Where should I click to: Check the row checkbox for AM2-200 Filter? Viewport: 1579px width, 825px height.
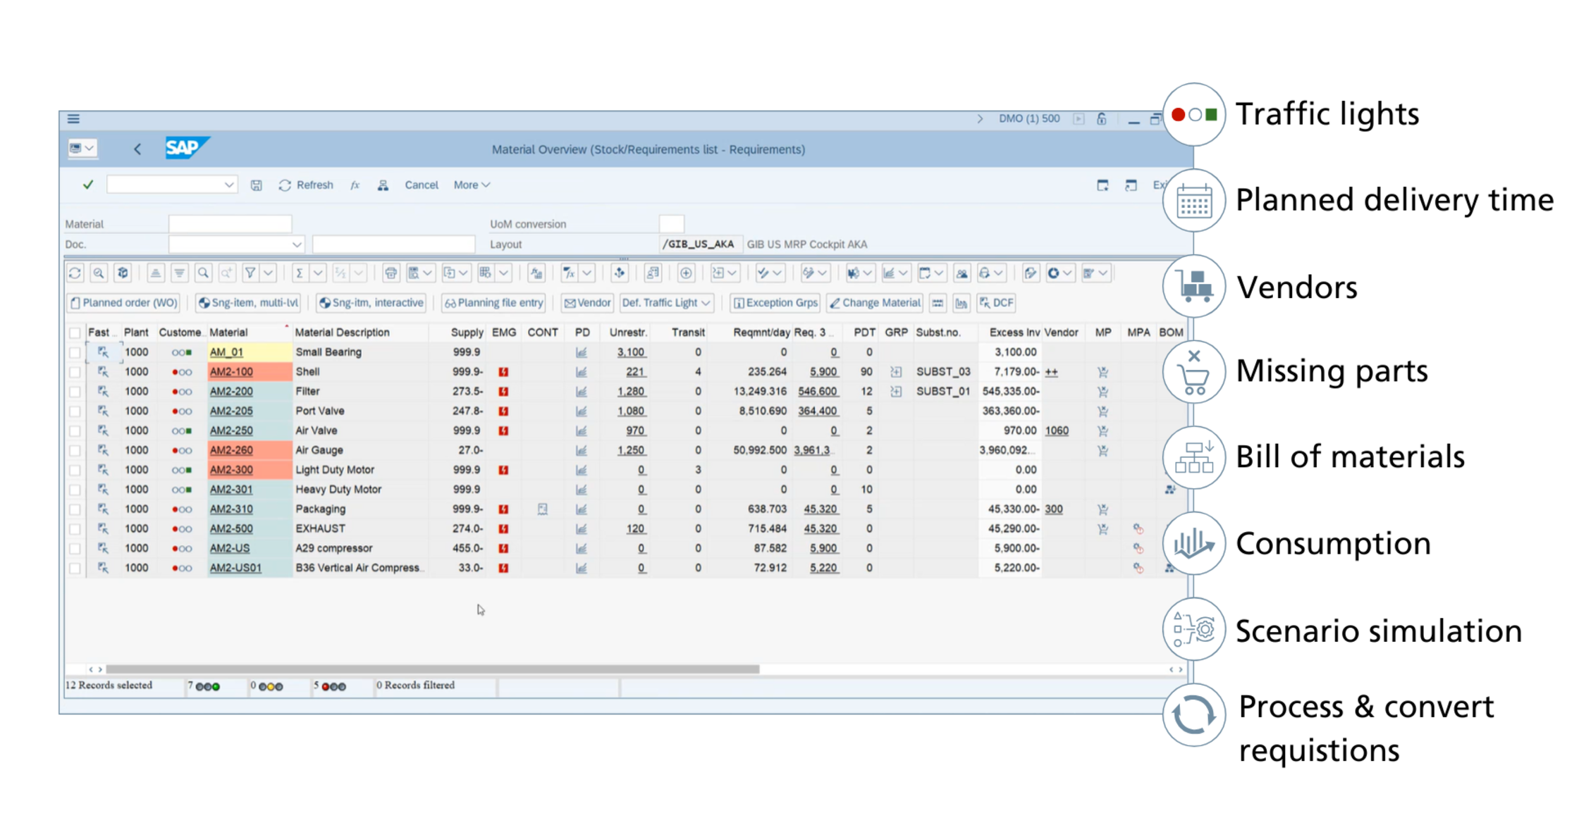click(75, 391)
